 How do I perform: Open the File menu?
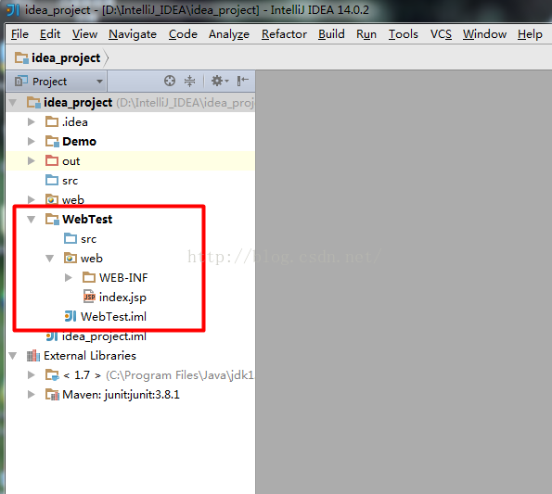[x=19, y=34]
